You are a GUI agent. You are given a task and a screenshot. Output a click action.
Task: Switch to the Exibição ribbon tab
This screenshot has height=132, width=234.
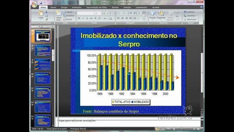click(x=127, y=7)
